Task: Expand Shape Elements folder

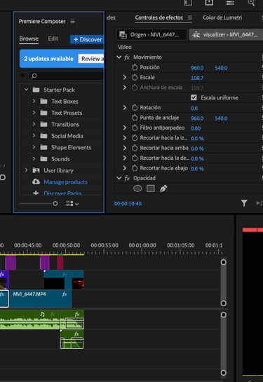Action: coord(34,147)
